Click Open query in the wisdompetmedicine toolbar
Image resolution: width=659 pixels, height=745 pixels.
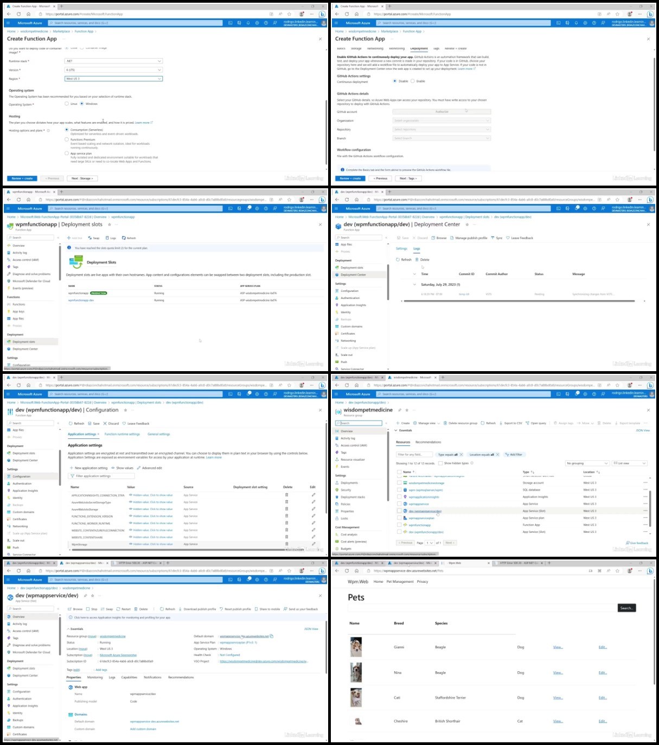[x=536, y=423]
